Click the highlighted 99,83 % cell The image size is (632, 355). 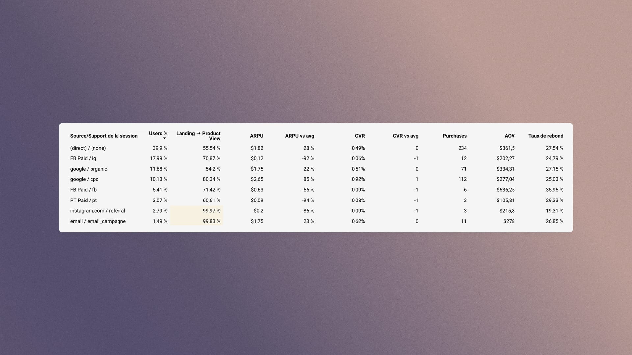(197, 221)
